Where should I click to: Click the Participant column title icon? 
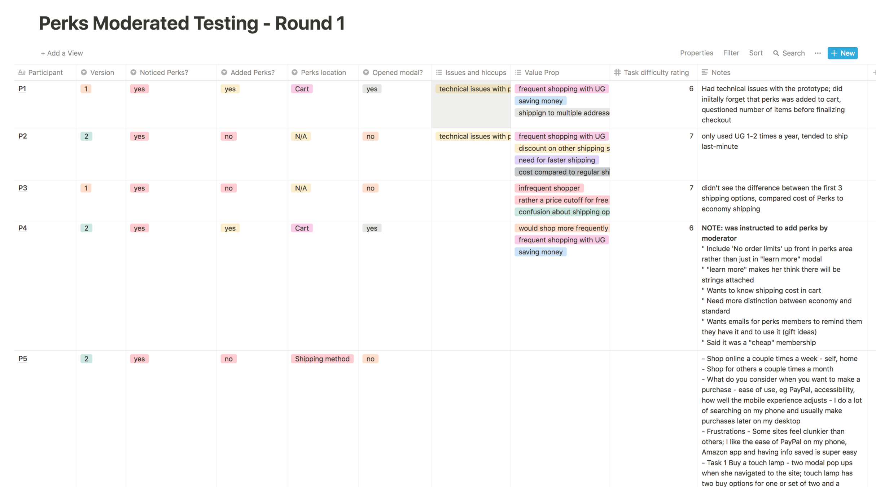point(22,73)
